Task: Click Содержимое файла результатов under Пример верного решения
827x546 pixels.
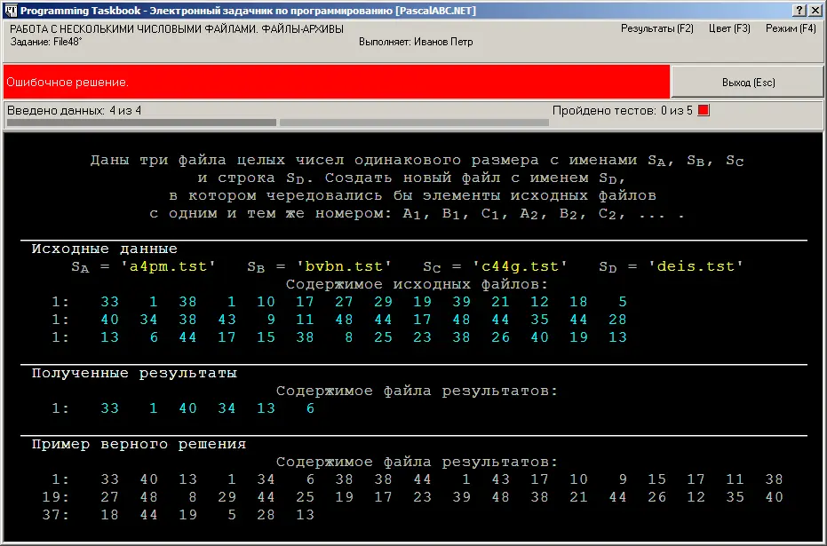Action: click(x=417, y=463)
